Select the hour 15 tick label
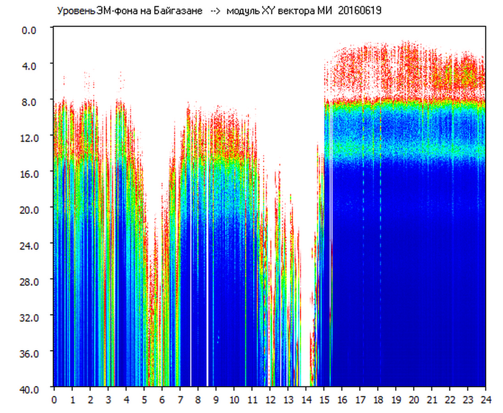 pyautogui.click(x=324, y=399)
